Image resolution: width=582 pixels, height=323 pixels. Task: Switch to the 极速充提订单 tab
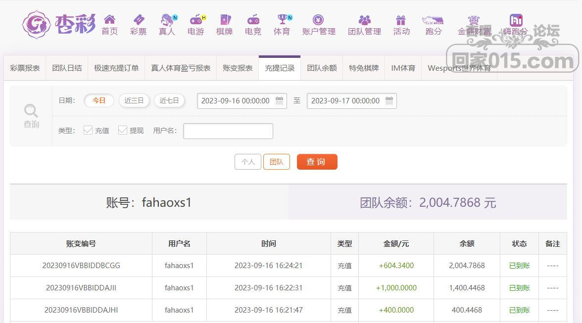point(116,68)
